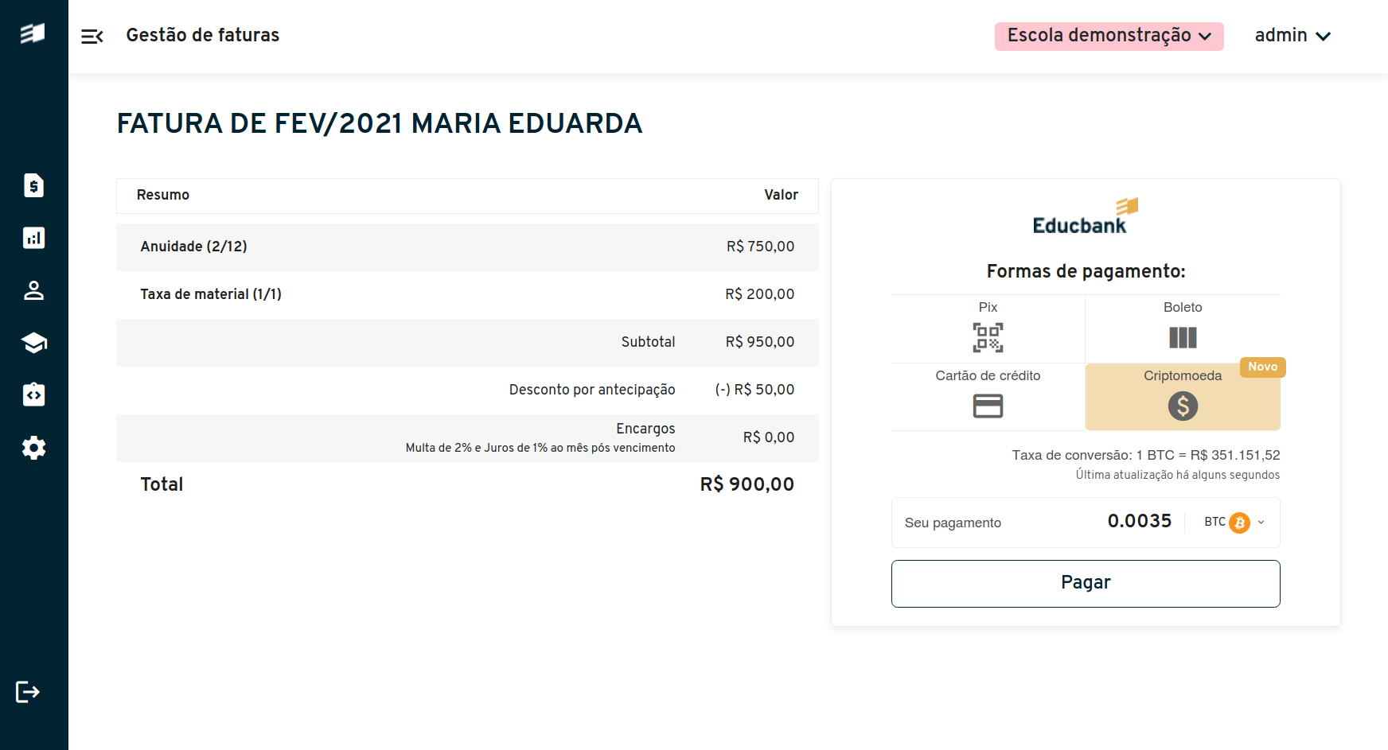Open the user profile icon in sidebar

tap(33, 290)
